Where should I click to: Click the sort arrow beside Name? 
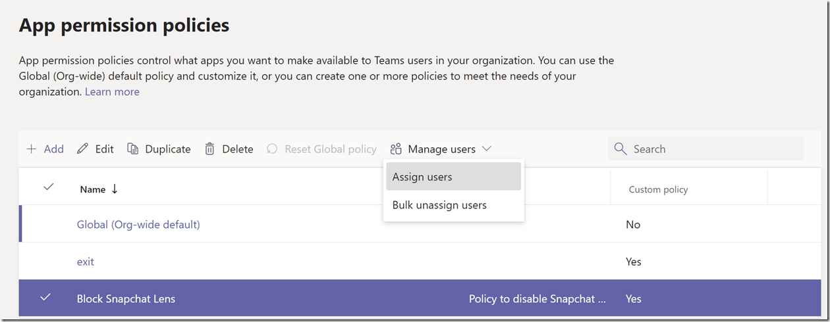point(115,189)
